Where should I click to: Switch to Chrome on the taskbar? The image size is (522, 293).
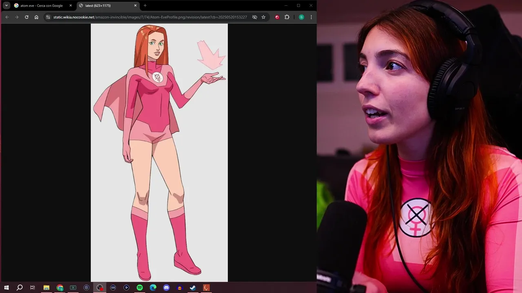tap(60, 288)
